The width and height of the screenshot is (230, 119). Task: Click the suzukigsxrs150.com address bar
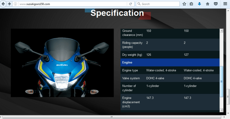click(72, 4)
